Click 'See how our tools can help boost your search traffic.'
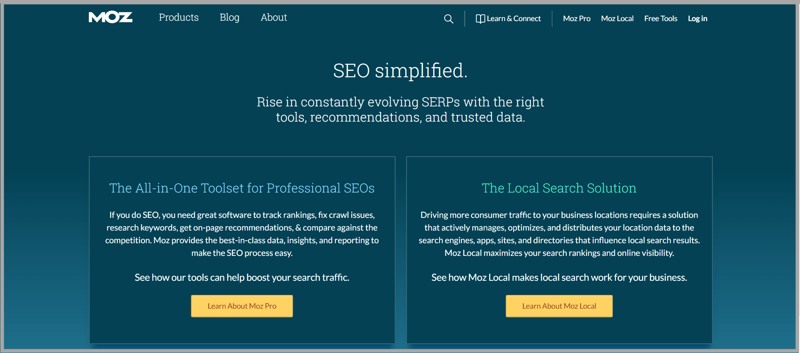The image size is (800, 353). pyautogui.click(x=242, y=277)
